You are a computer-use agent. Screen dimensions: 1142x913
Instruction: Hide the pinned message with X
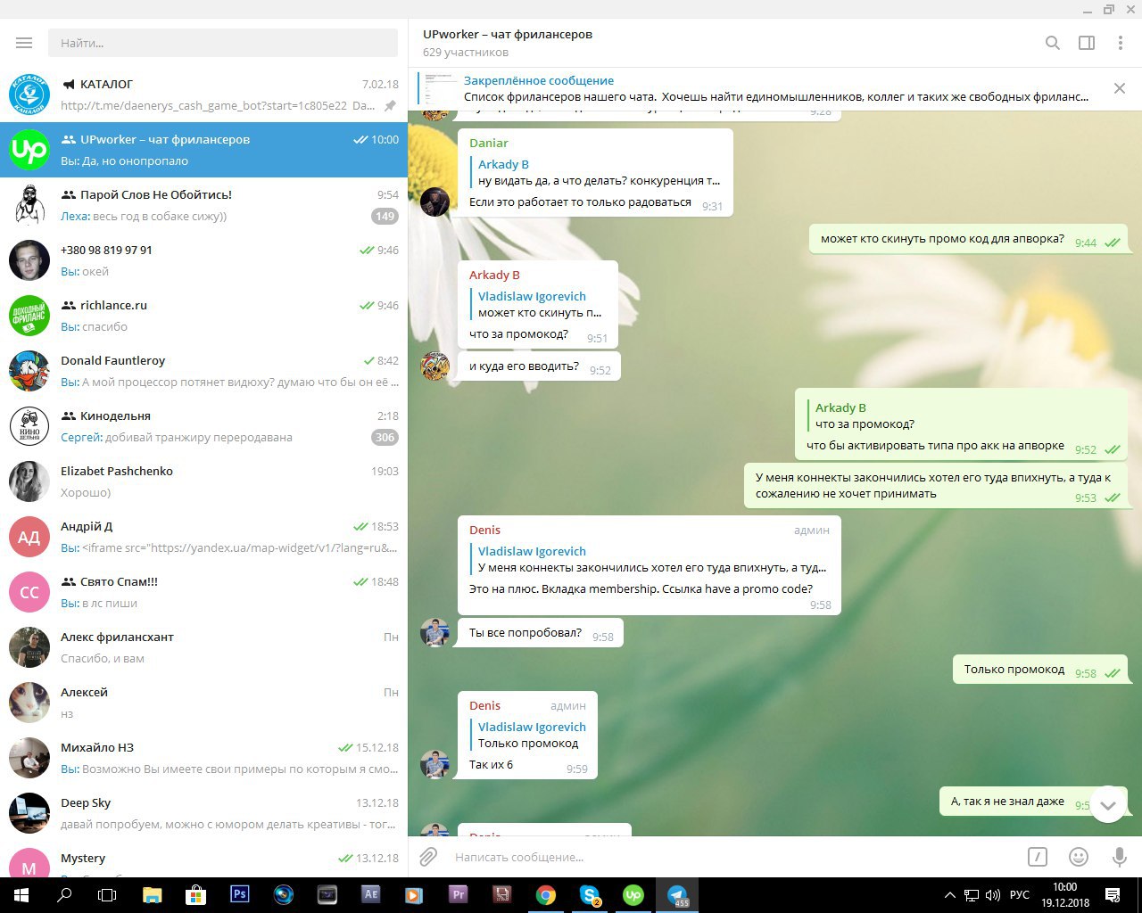[1120, 88]
